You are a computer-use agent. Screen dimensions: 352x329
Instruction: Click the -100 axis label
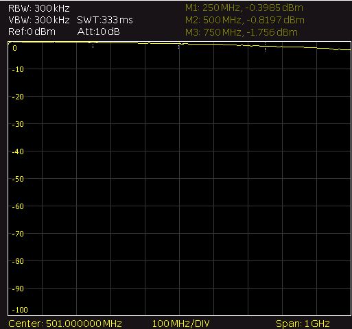click(20, 310)
